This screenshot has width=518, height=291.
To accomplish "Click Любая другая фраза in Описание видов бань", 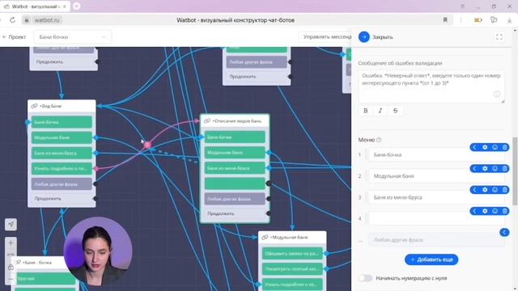I will [x=235, y=199].
